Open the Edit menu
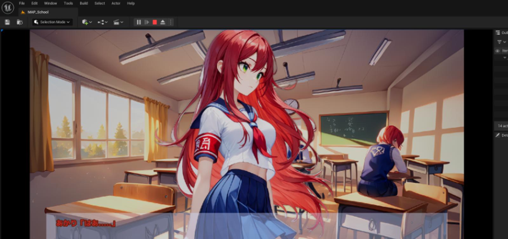The image size is (508, 239). (x=34, y=3)
